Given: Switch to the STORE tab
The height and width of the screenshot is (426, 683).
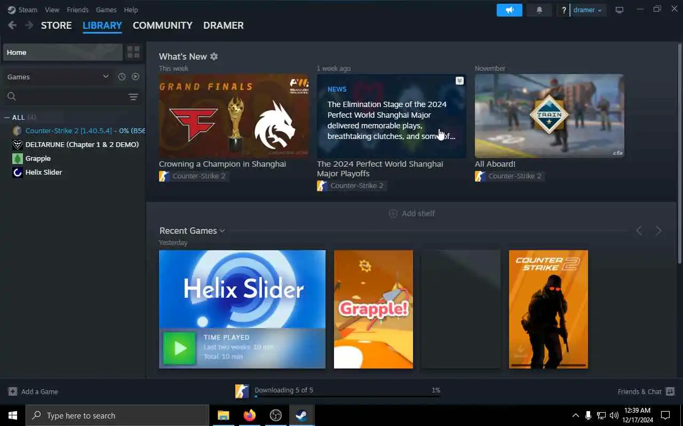Looking at the screenshot, I should pos(57,25).
